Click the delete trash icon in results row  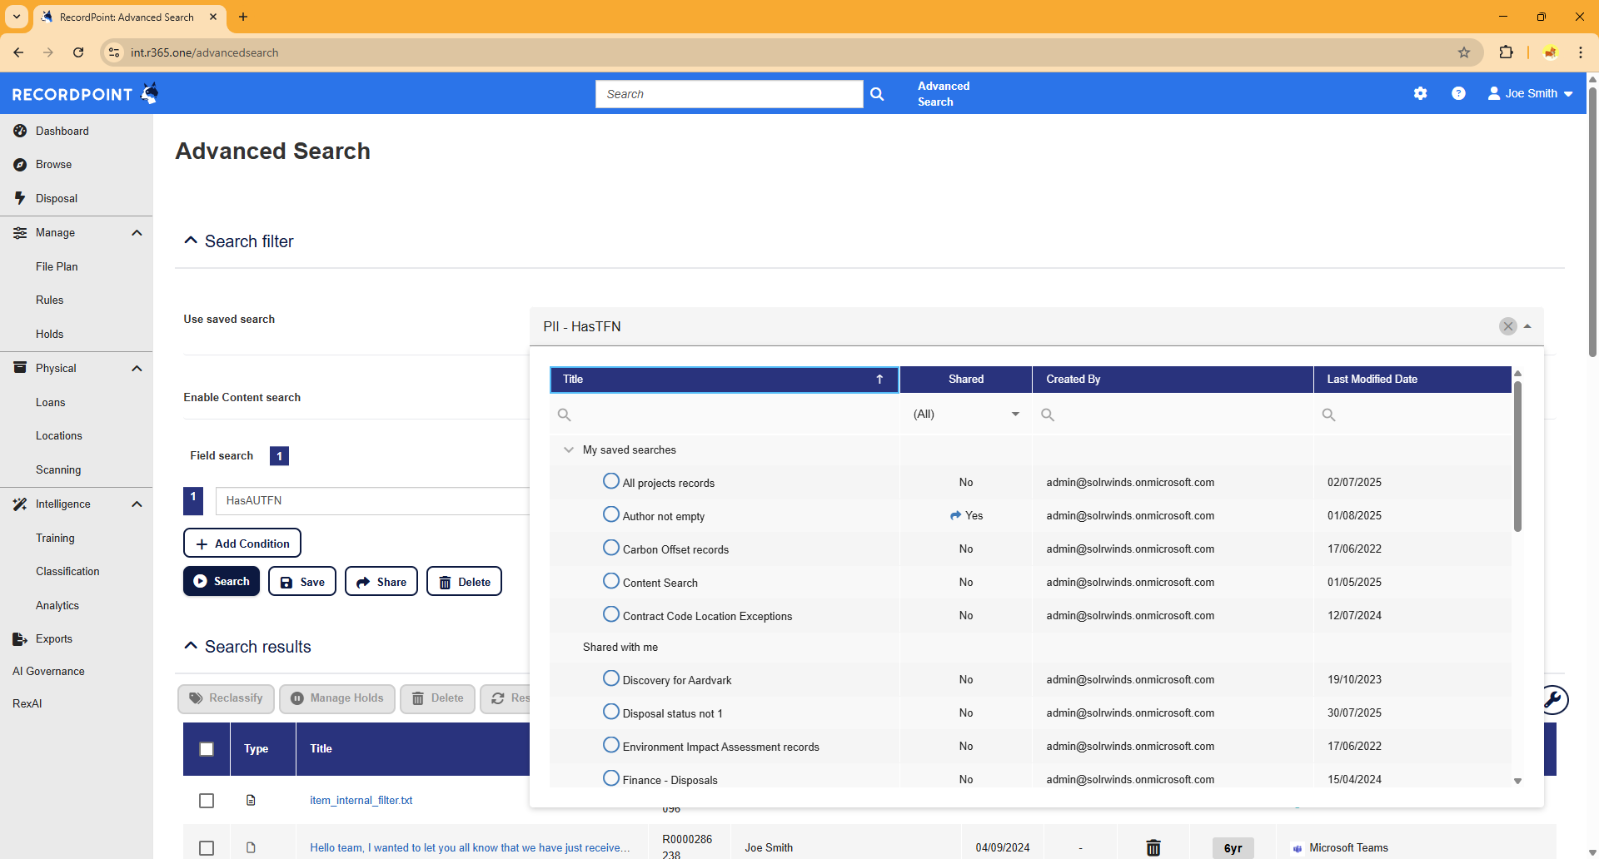[x=1153, y=847]
